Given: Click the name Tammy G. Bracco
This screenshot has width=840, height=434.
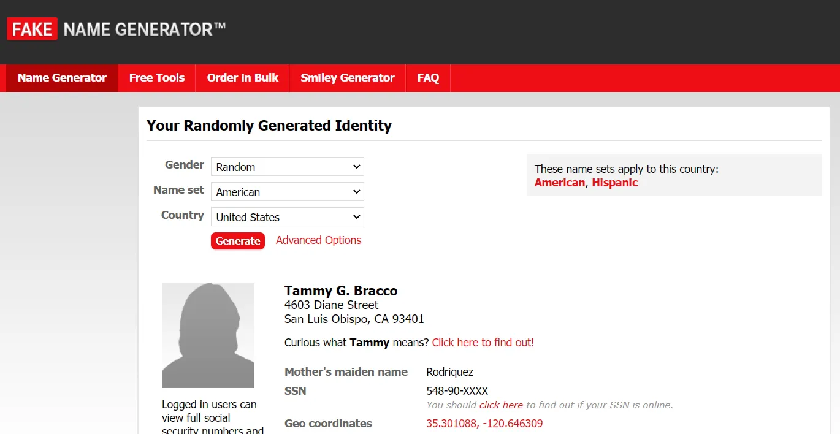Looking at the screenshot, I should (341, 291).
